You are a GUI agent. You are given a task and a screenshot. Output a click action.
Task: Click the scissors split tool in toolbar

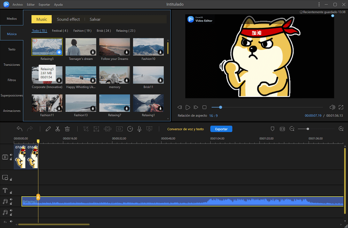[x=58, y=129]
